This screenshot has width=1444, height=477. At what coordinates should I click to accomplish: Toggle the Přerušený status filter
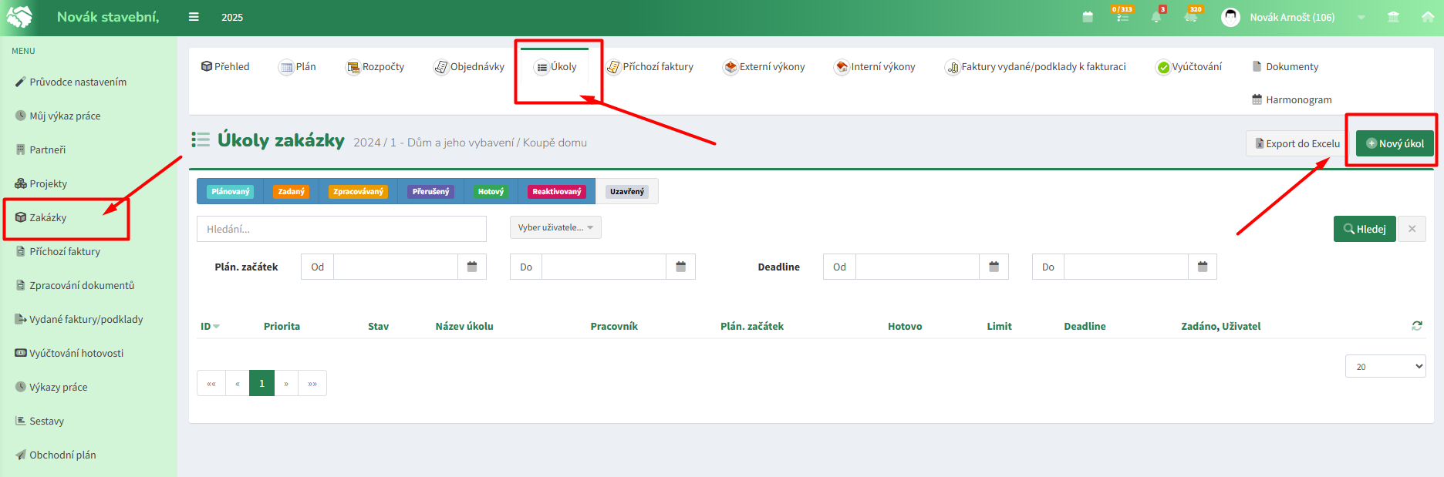point(430,192)
